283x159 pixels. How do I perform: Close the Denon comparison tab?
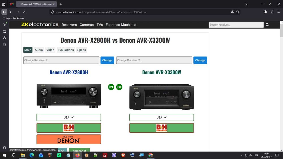53,4
